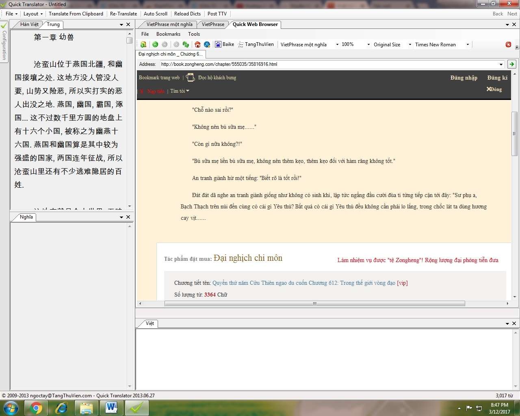Open the Bookmarks menu

[168, 34]
